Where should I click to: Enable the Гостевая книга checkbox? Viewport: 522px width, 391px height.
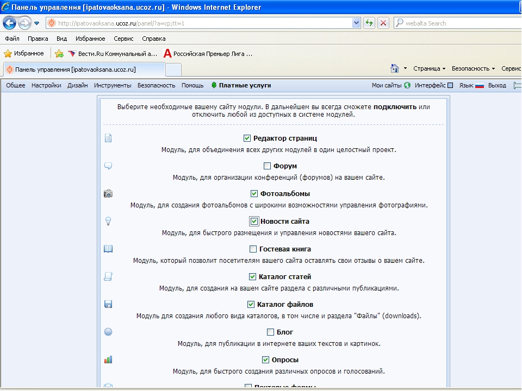point(253,249)
